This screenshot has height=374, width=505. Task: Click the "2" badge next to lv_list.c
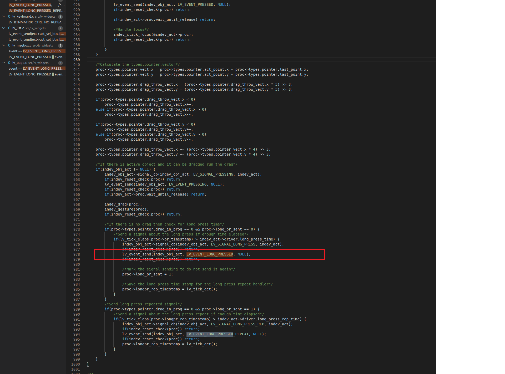(60, 28)
